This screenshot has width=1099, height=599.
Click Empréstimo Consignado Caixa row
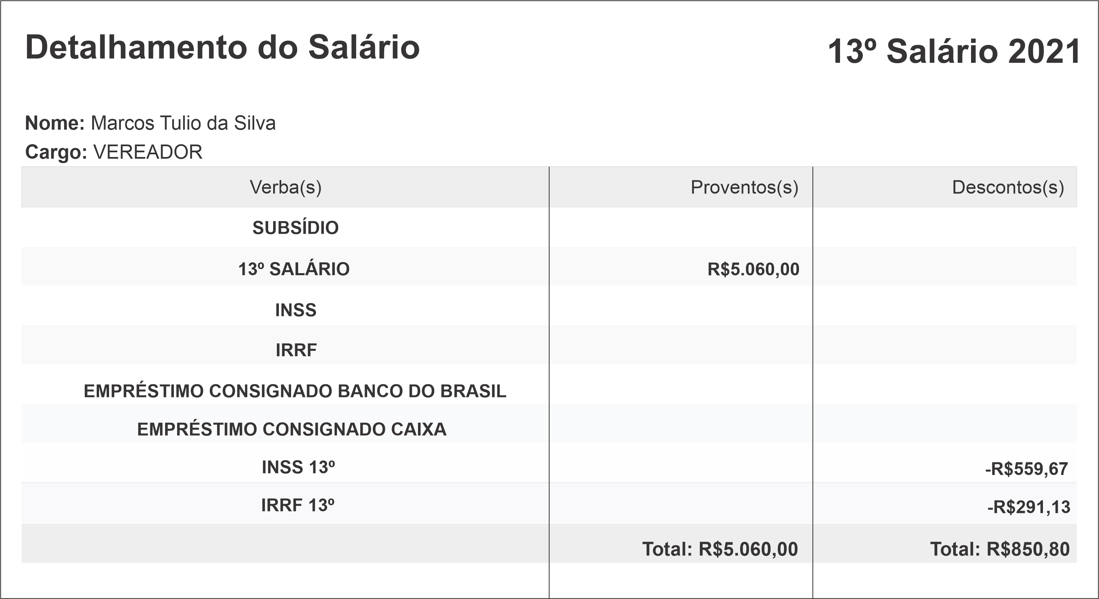pyautogui.click(x=292, y=429)
